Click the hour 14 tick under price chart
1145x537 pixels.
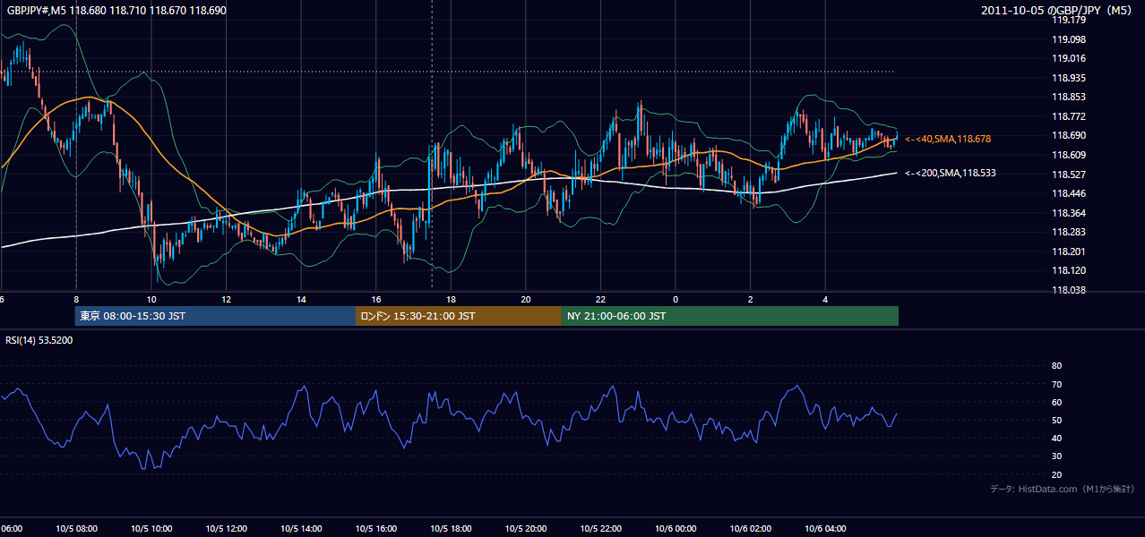pyautogui.click(x=301, y=299)
